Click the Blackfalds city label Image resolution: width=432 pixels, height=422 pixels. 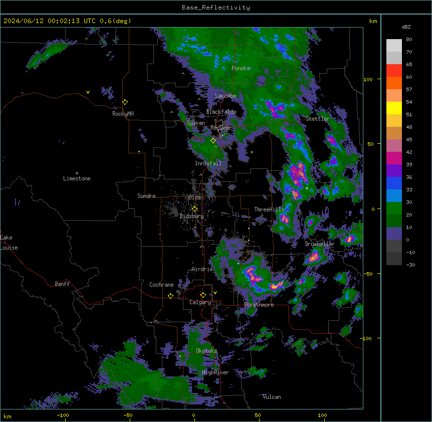click(221, 112)
